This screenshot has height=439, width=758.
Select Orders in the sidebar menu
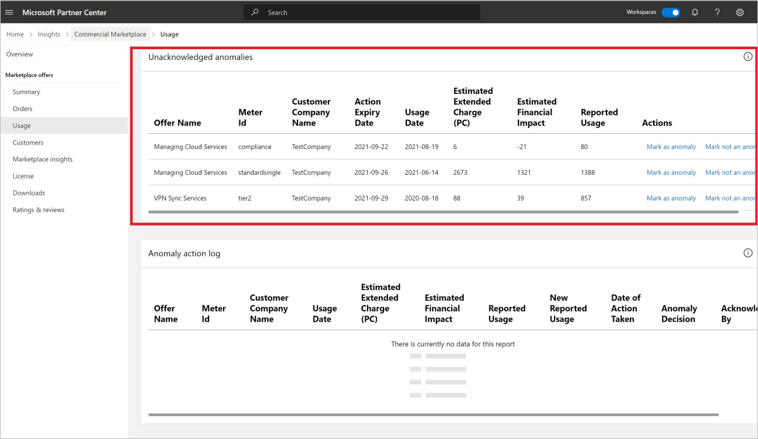click(23, 108)
